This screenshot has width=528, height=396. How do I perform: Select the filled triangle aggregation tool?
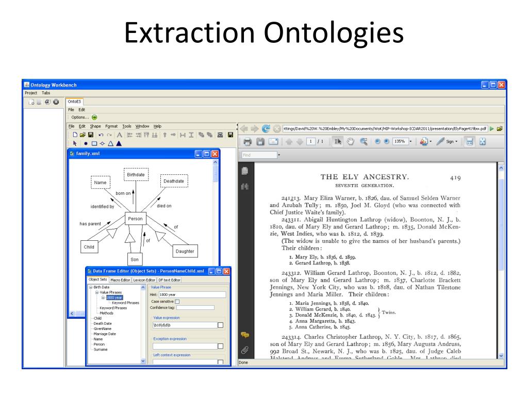click(119, 143)
